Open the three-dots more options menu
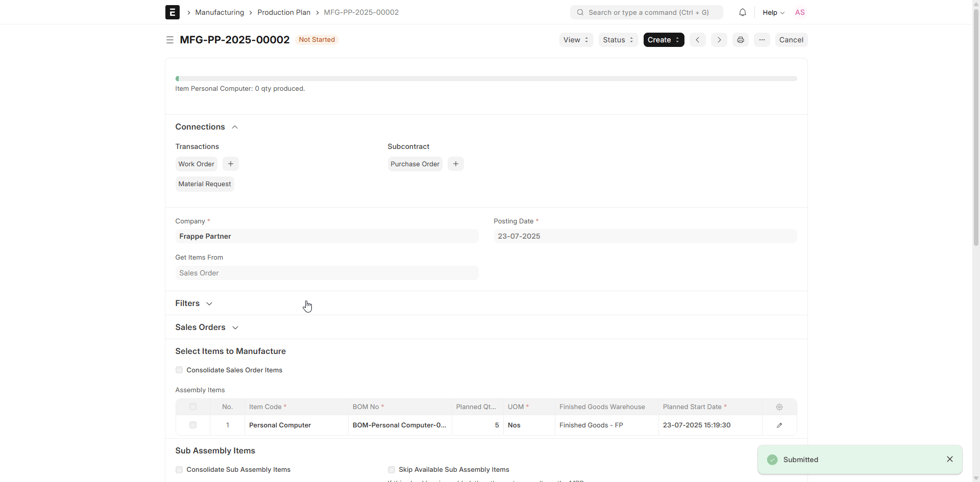Viewport: 980px width, 482px height. pos(762,40)
